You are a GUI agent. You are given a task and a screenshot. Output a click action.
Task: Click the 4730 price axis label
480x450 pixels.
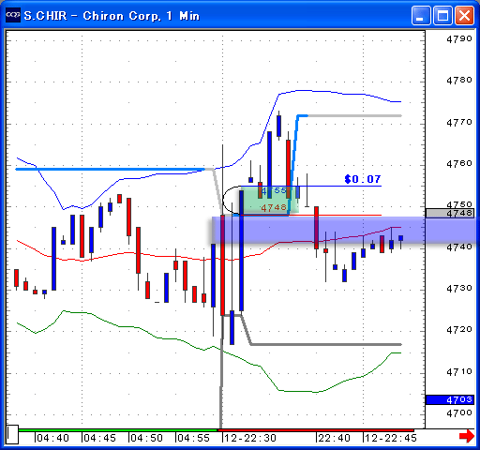pyautogui.click(x=459, y=288)
